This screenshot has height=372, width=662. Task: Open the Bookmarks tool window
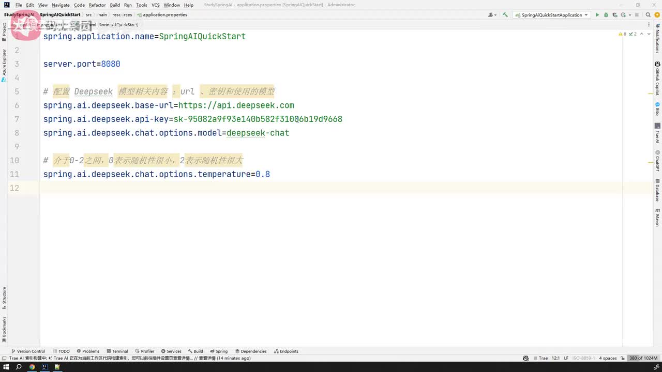click(x=4, y=329)
